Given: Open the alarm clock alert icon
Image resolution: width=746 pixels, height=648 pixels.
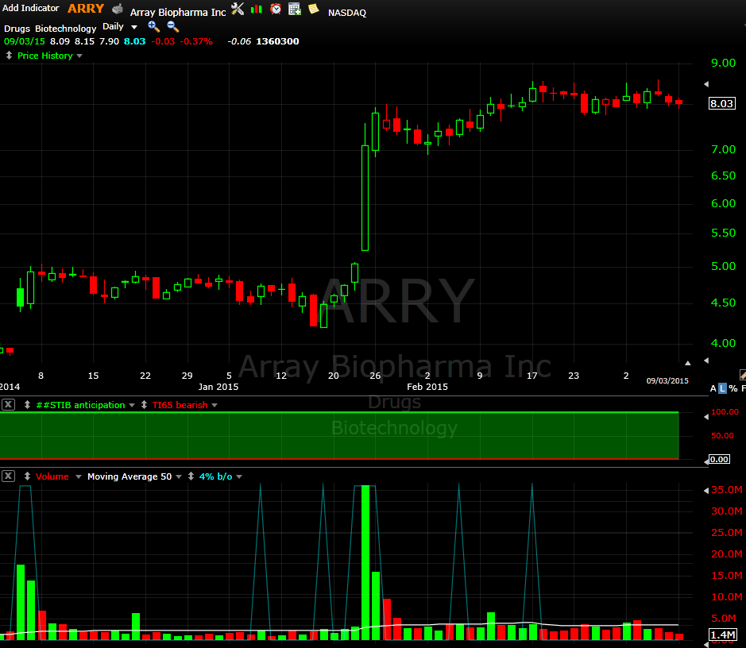Looking at the screenshot, I should [276, 9].
